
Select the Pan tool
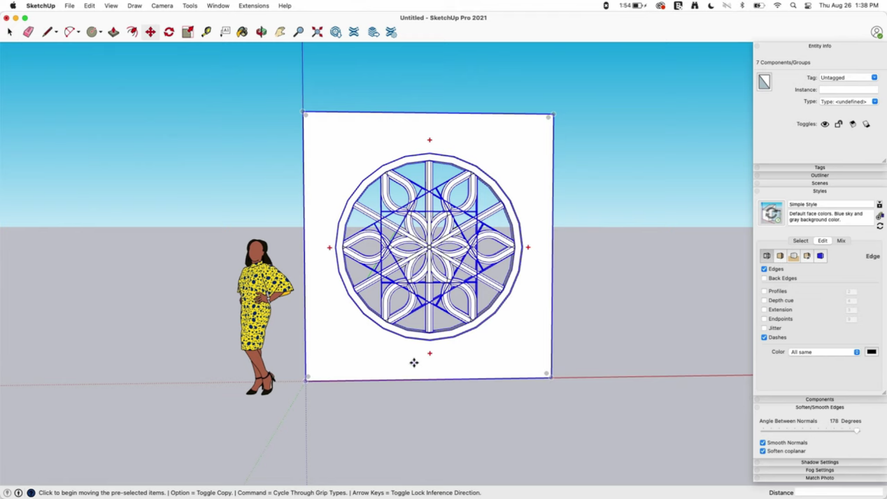coord(279,31)
